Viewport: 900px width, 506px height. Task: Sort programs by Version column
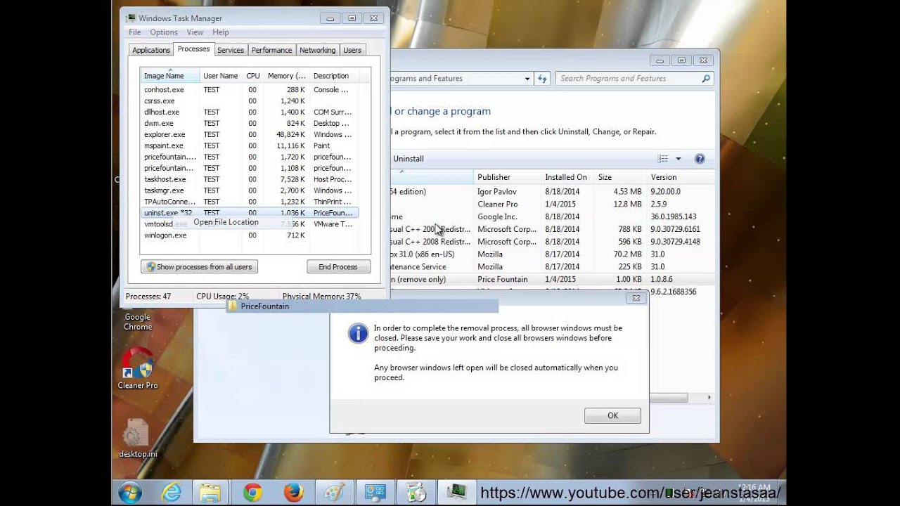pyautogui.click(x=681, y=177)
